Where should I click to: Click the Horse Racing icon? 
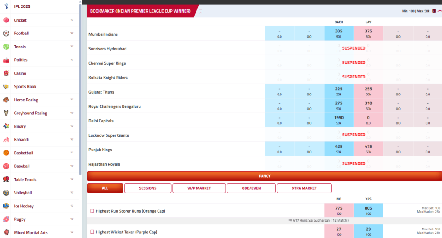(x=6, y=100)
